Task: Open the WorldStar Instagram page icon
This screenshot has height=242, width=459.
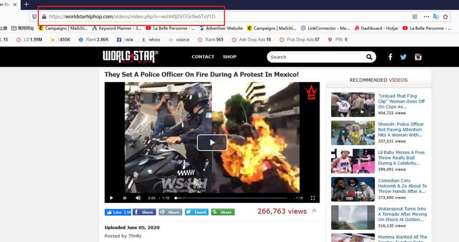Action: [x=418, y=57]
